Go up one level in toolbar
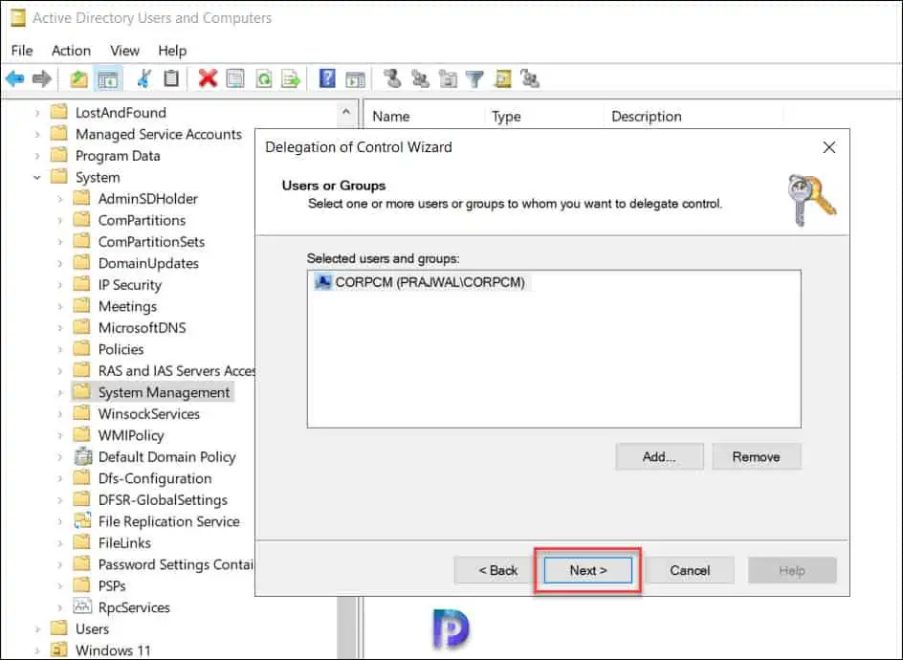The width and height of the screenshot is (903, 660). (x=78, y=78)
